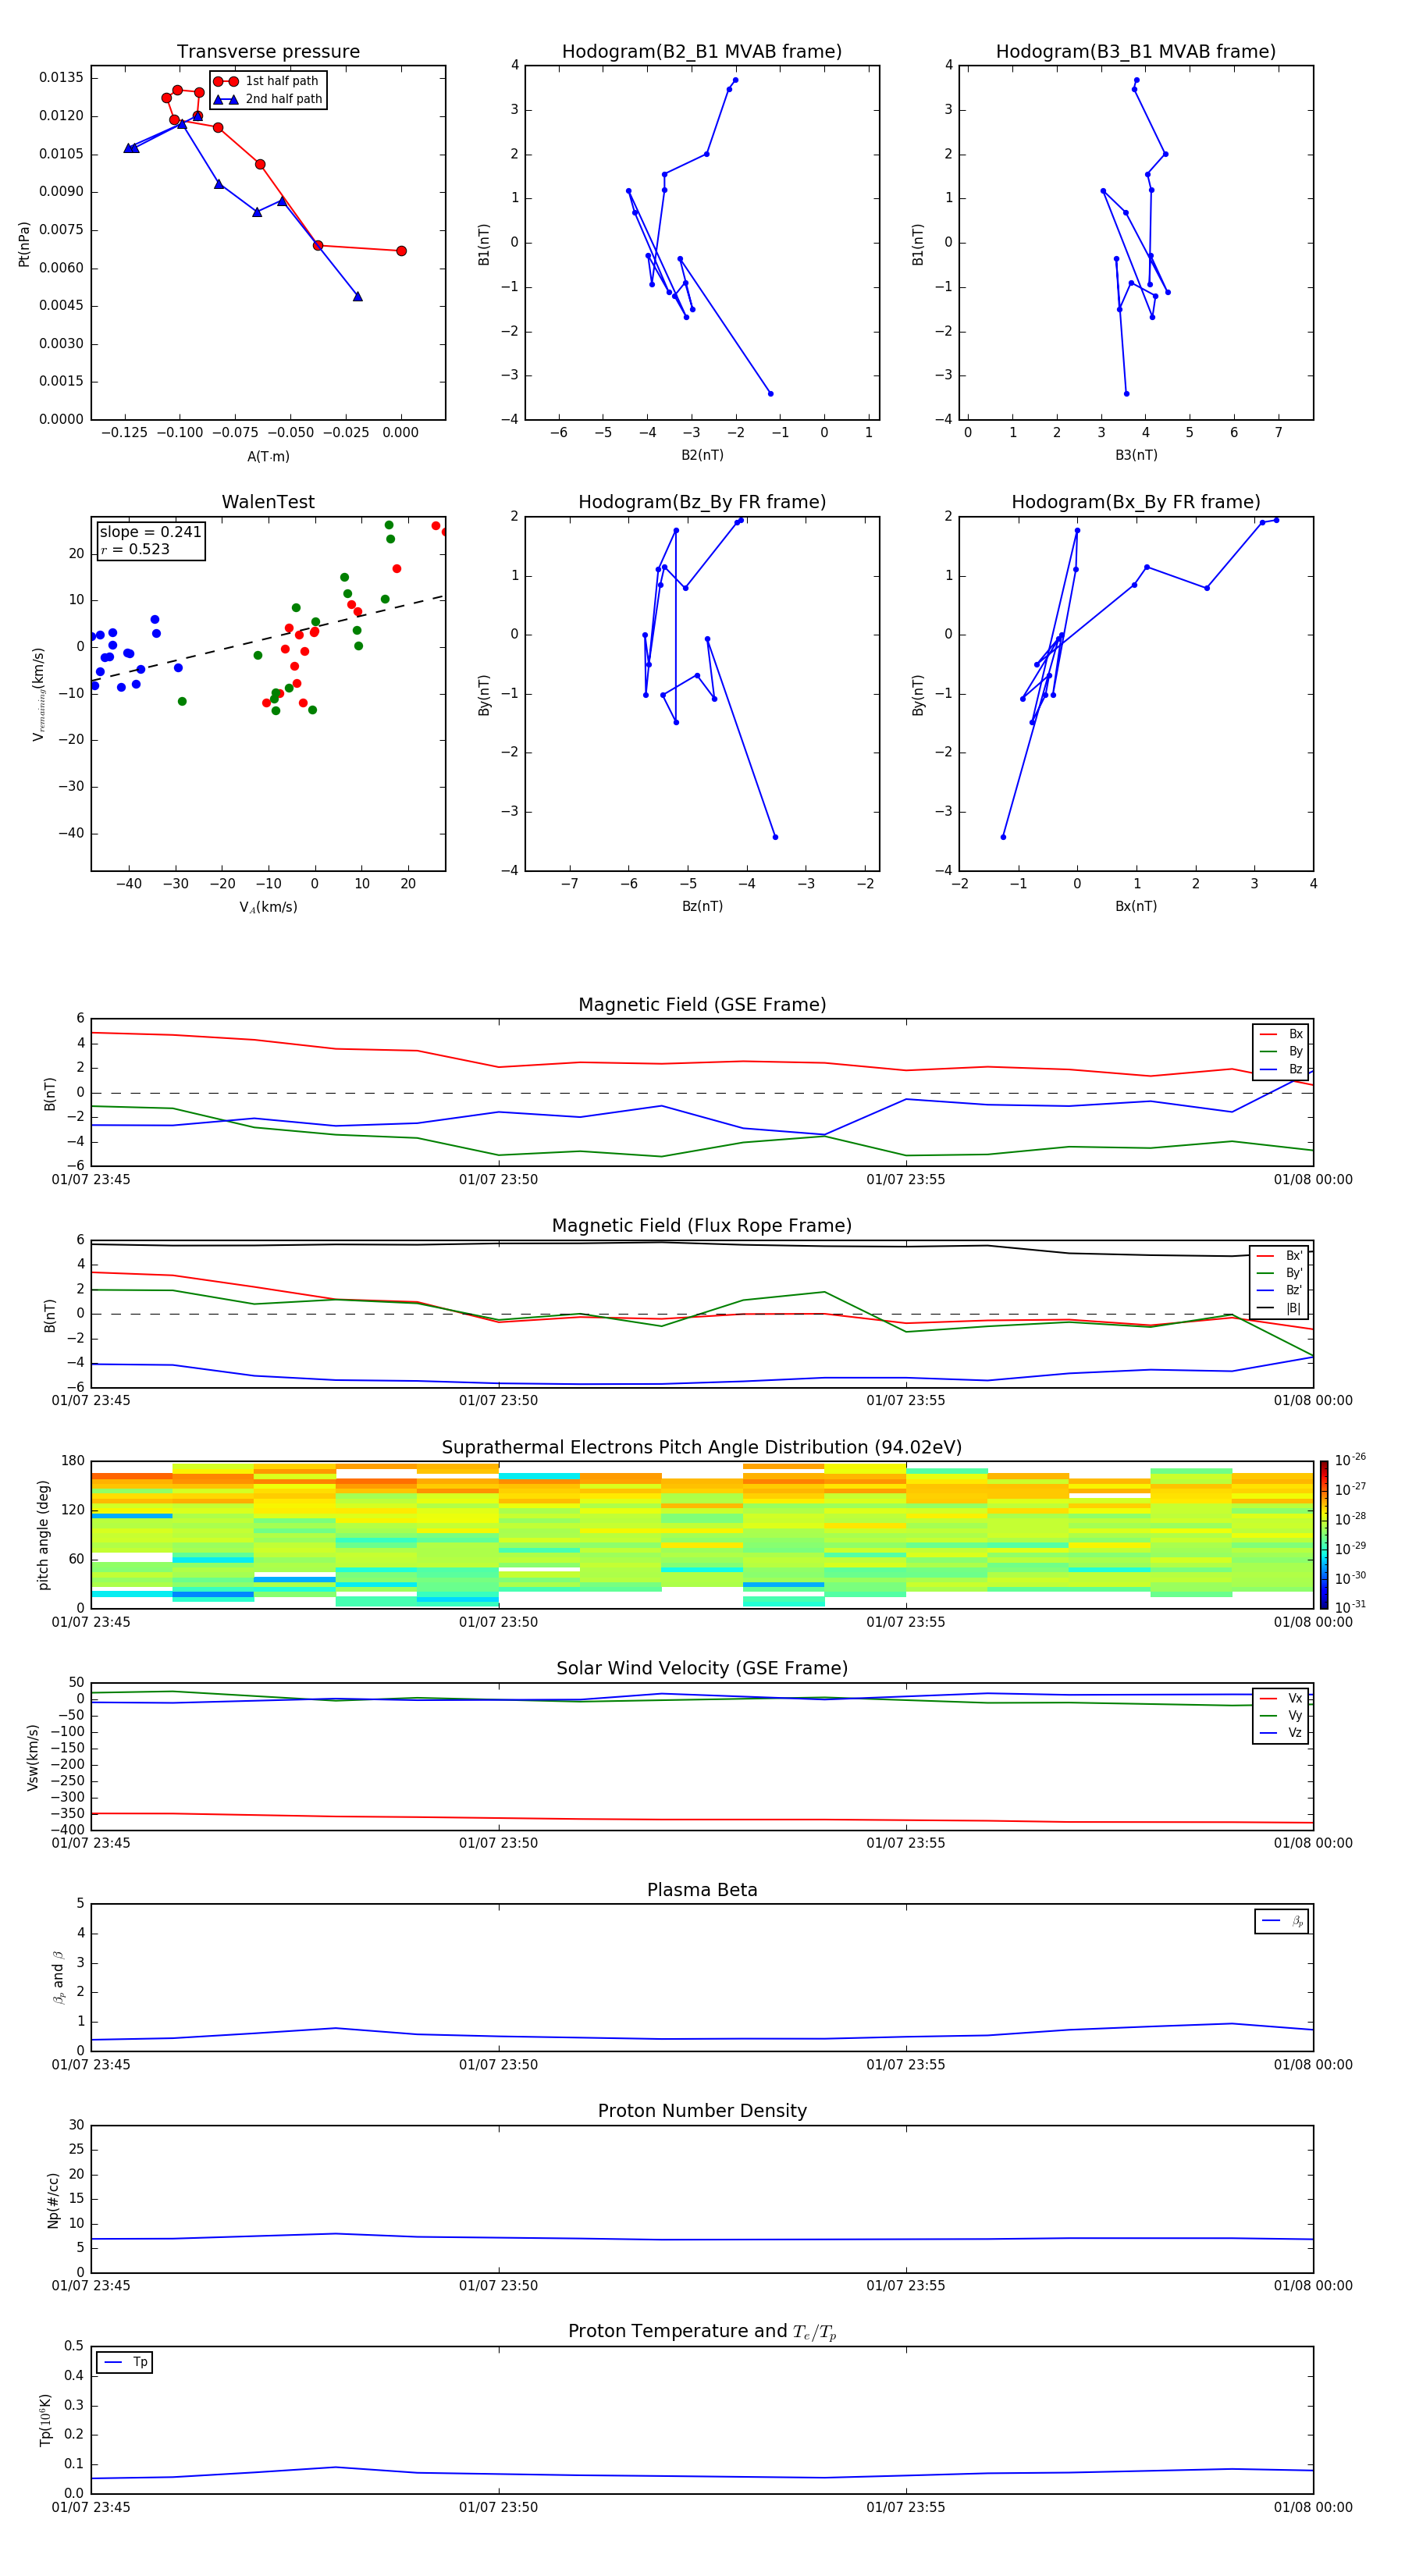The image size is (1405, 2576).
Task: Click 'Solar Wind Velocity (GSE Frame)' title
Action: 702,1668
